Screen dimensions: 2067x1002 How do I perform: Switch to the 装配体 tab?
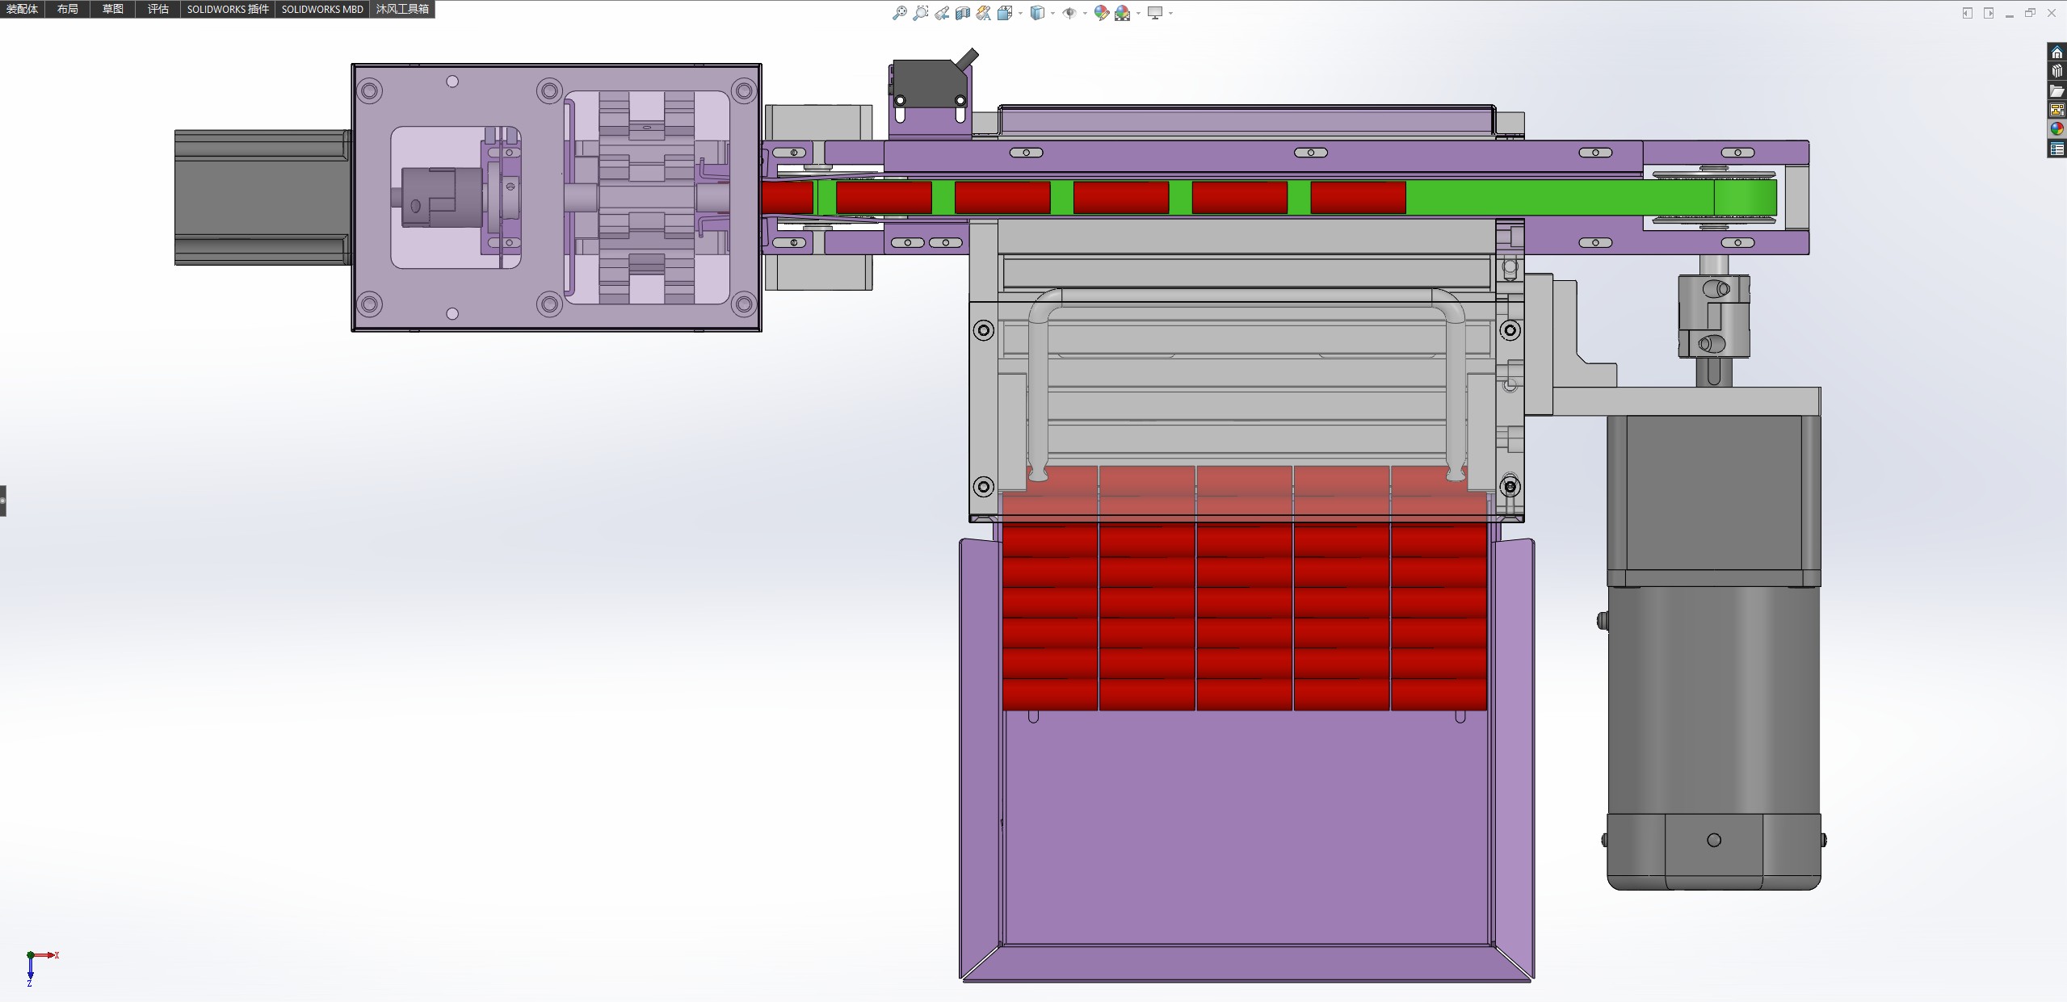[x=22, y=9]
